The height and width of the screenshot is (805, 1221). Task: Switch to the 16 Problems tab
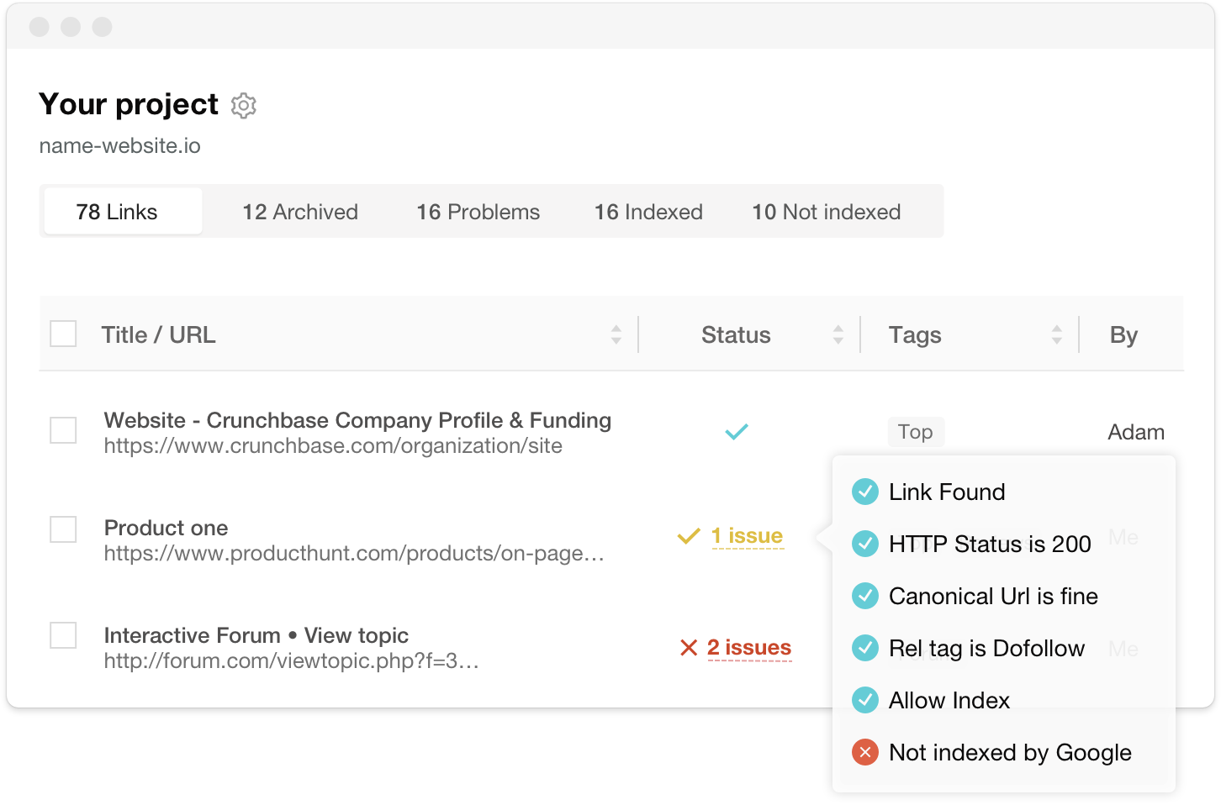[478, 212]
